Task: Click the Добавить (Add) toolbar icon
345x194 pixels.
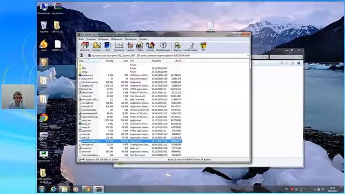Action: click(x=85, y=47)
